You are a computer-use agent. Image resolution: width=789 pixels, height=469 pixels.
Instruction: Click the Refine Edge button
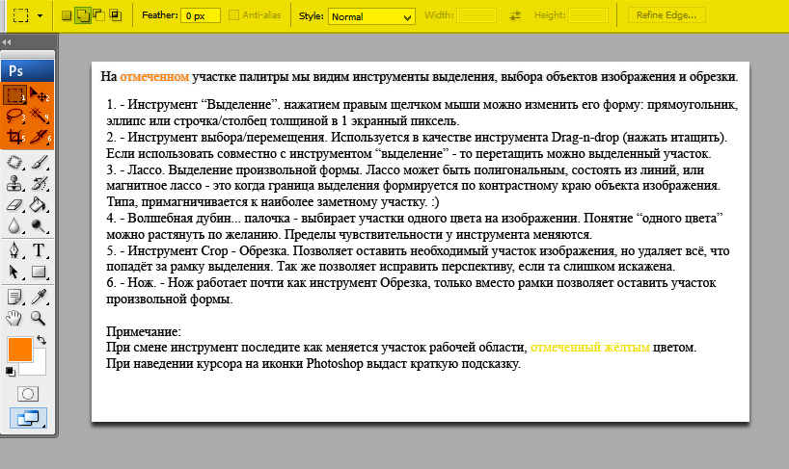[667, 15]
